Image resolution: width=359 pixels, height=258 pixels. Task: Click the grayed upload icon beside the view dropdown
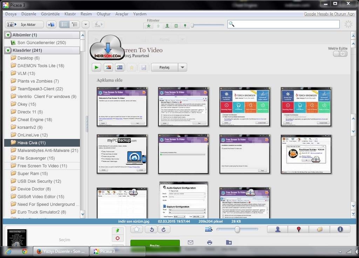[x=99, y=25]
